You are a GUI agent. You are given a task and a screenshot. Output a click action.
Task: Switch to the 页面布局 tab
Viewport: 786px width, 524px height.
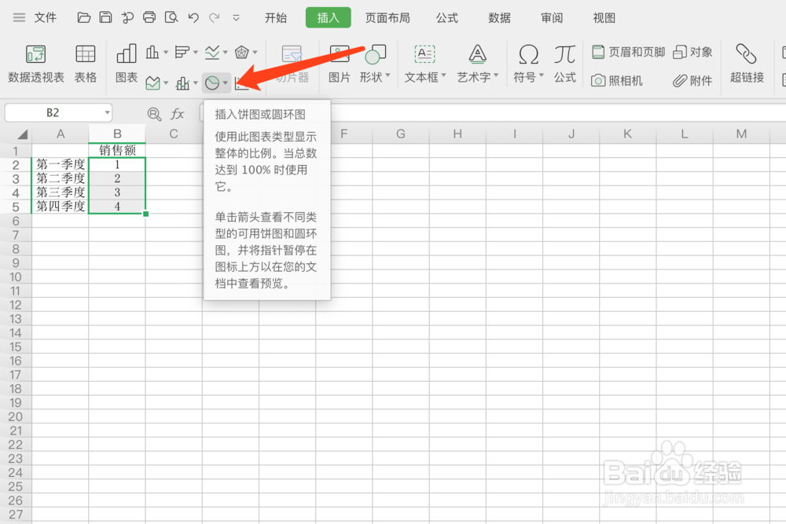coord(387,18)
